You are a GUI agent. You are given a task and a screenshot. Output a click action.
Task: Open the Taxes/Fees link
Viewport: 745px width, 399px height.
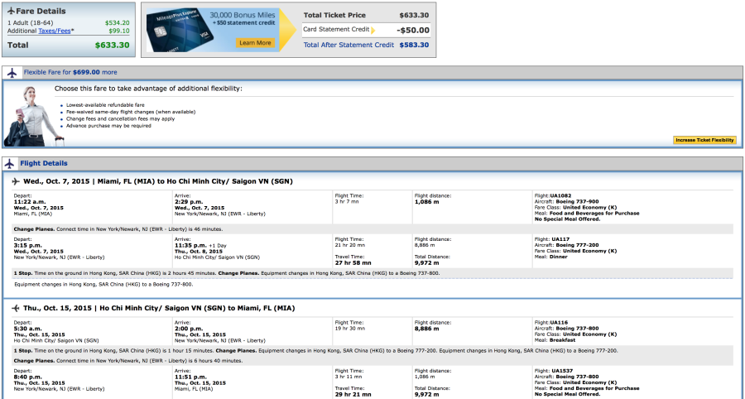click(x=54, y=31)
